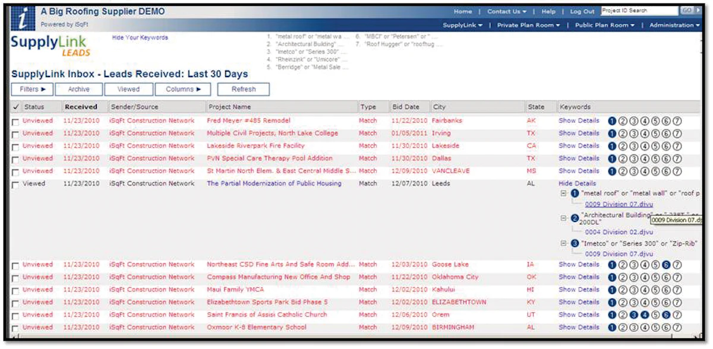Click Hide Details link in the Leeds row
This screenshot has width=713, height=349.
(x=577, y=183)
